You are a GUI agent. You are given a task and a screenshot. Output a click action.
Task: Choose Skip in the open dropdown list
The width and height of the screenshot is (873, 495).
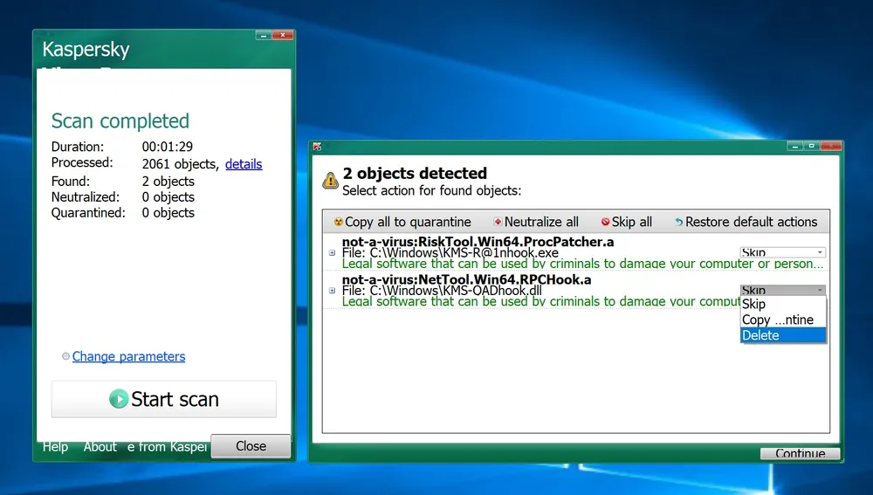pos(753,304)
